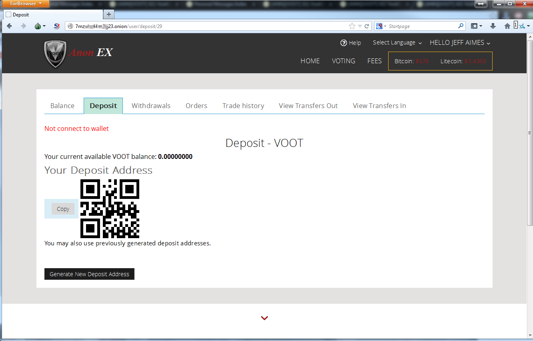This screenshot has width=533, height=341.
Task: Open the TorBrowser application menu
Action: pos(26,4)
